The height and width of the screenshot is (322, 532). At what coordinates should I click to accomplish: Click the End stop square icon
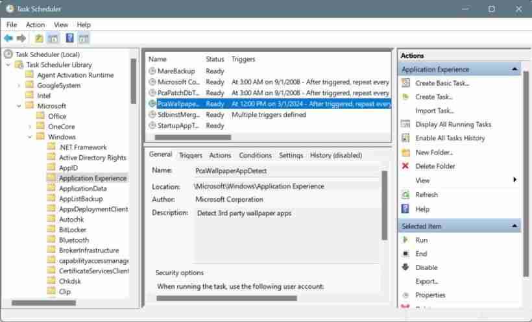[x=405, y=254]
